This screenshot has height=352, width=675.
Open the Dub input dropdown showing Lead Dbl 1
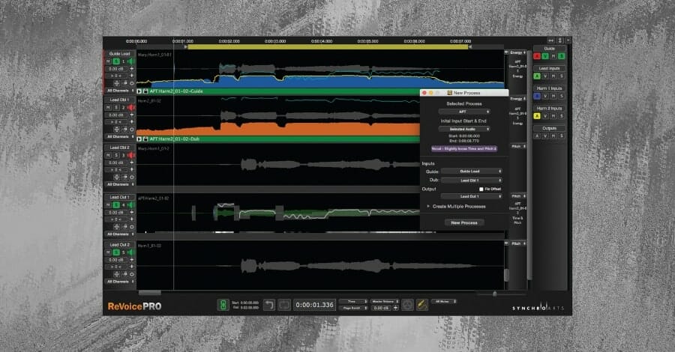coord(472,180)
